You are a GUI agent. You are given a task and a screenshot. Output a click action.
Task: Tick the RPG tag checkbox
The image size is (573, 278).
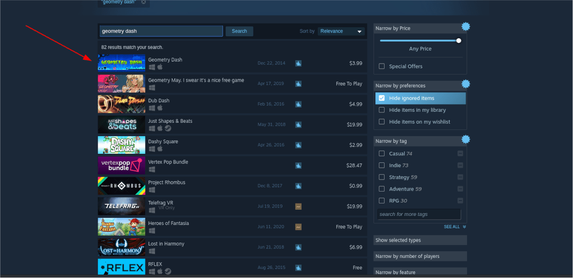coord(382,201)
